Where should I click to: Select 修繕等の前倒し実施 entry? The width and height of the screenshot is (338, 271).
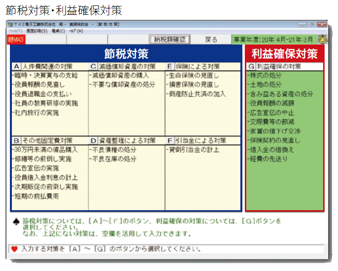[42, 159]
